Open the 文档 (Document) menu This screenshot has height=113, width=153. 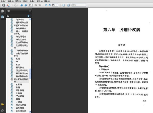25,1
